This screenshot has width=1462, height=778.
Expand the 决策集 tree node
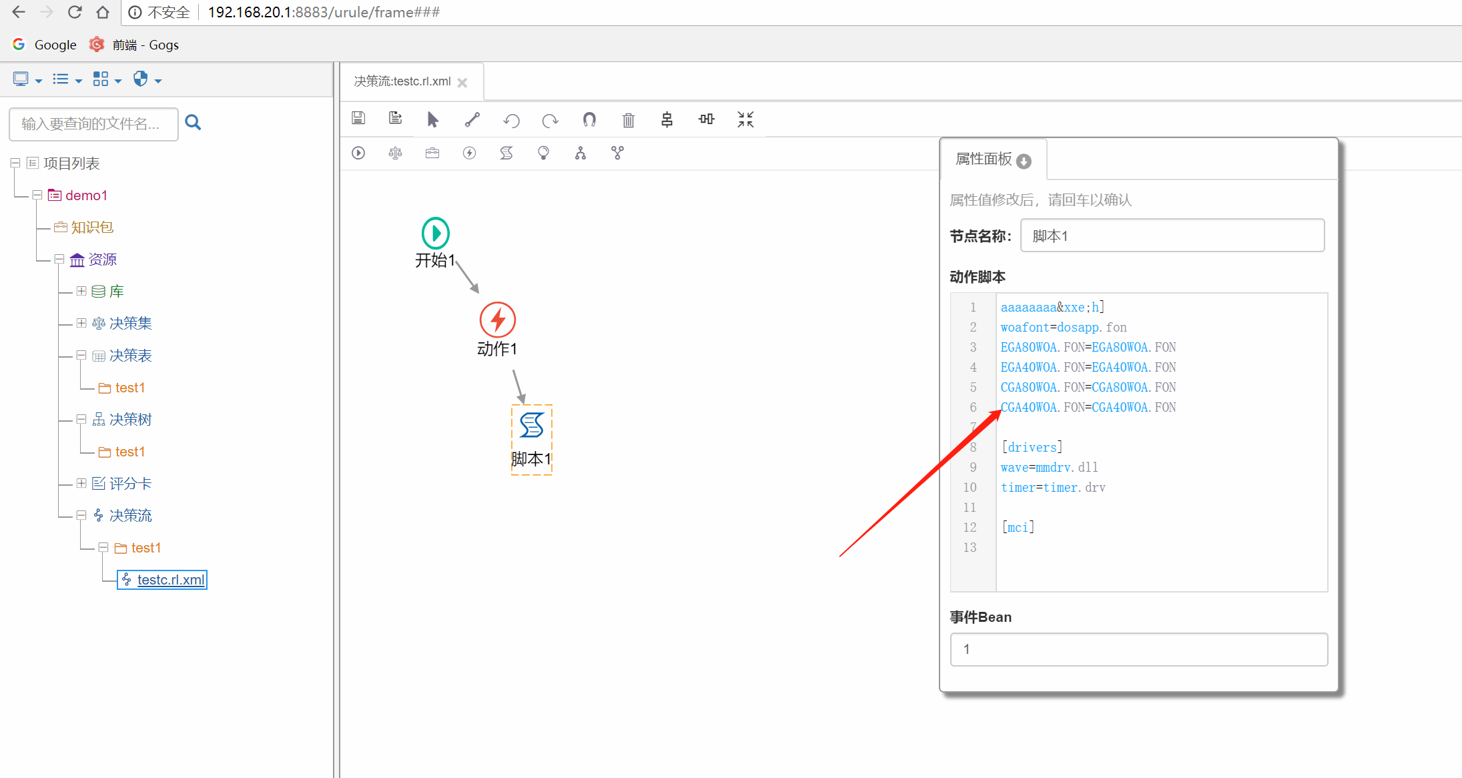tap(81, 323)
